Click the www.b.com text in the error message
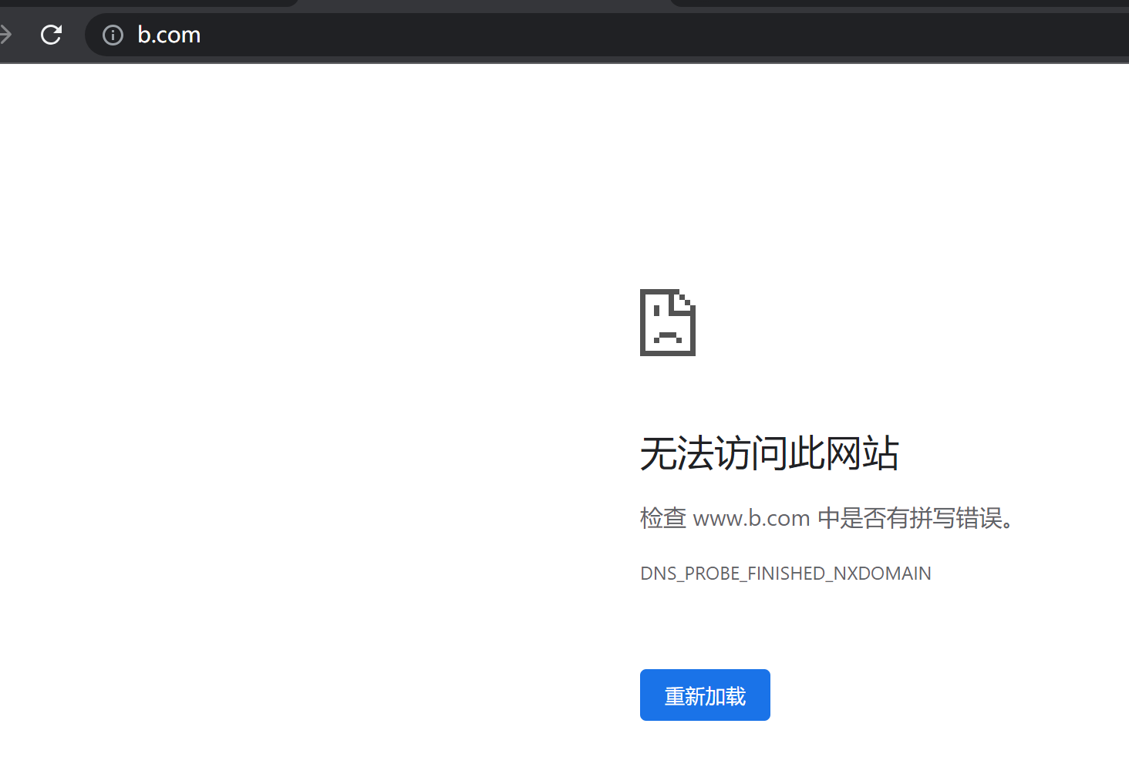 751,517
